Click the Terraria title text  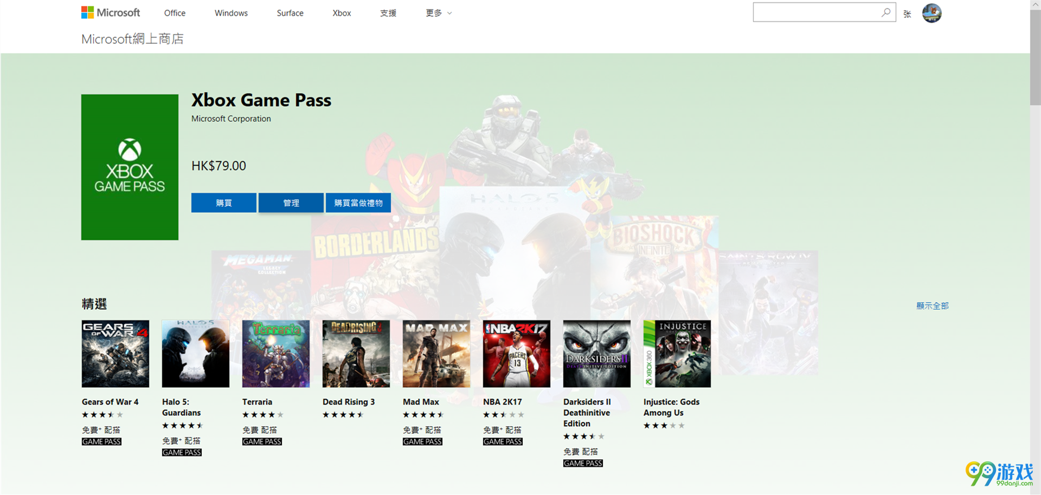coord(258,402)
